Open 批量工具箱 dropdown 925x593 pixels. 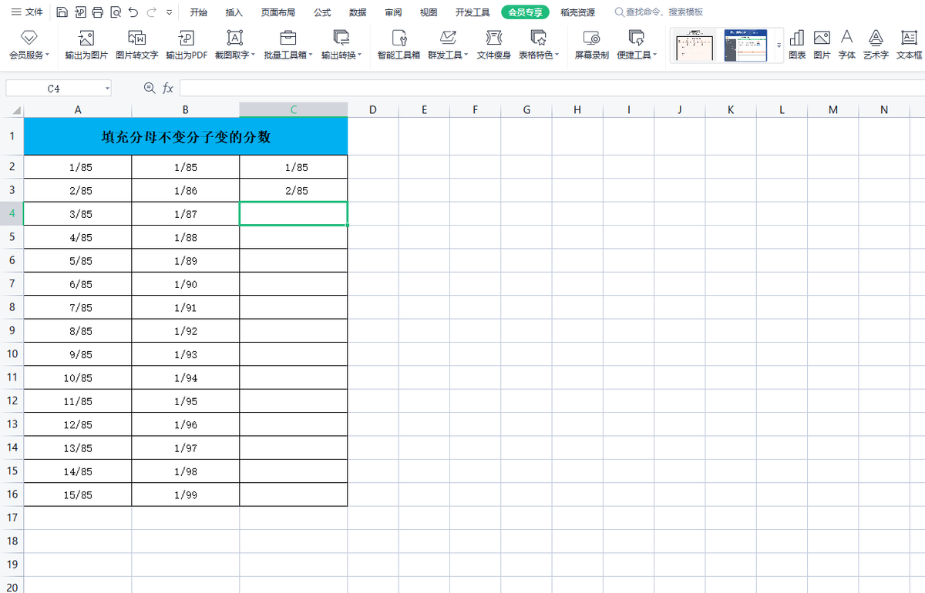click(288, 45)
